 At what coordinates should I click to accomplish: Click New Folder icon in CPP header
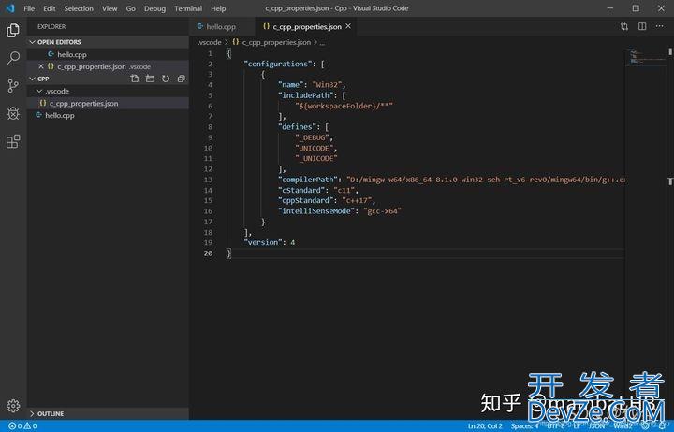pyautogui.click(x=150, y=79)
